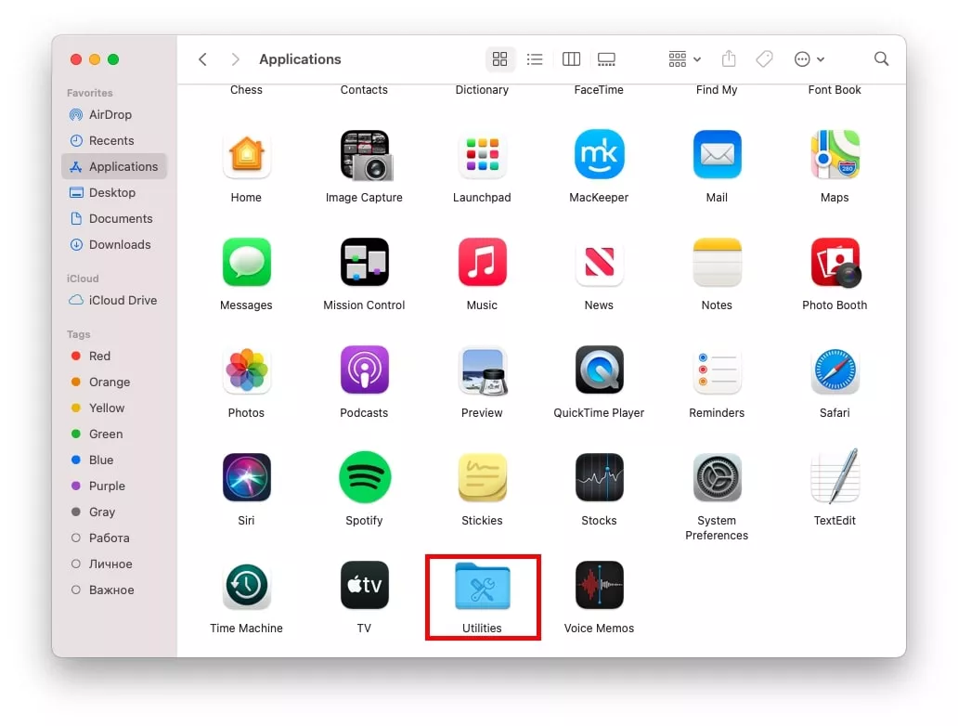Viewport: 958px width, 726px height.
Task: Launch Voice Memos app
Action: pyautogui.click(x=599, y=586)
